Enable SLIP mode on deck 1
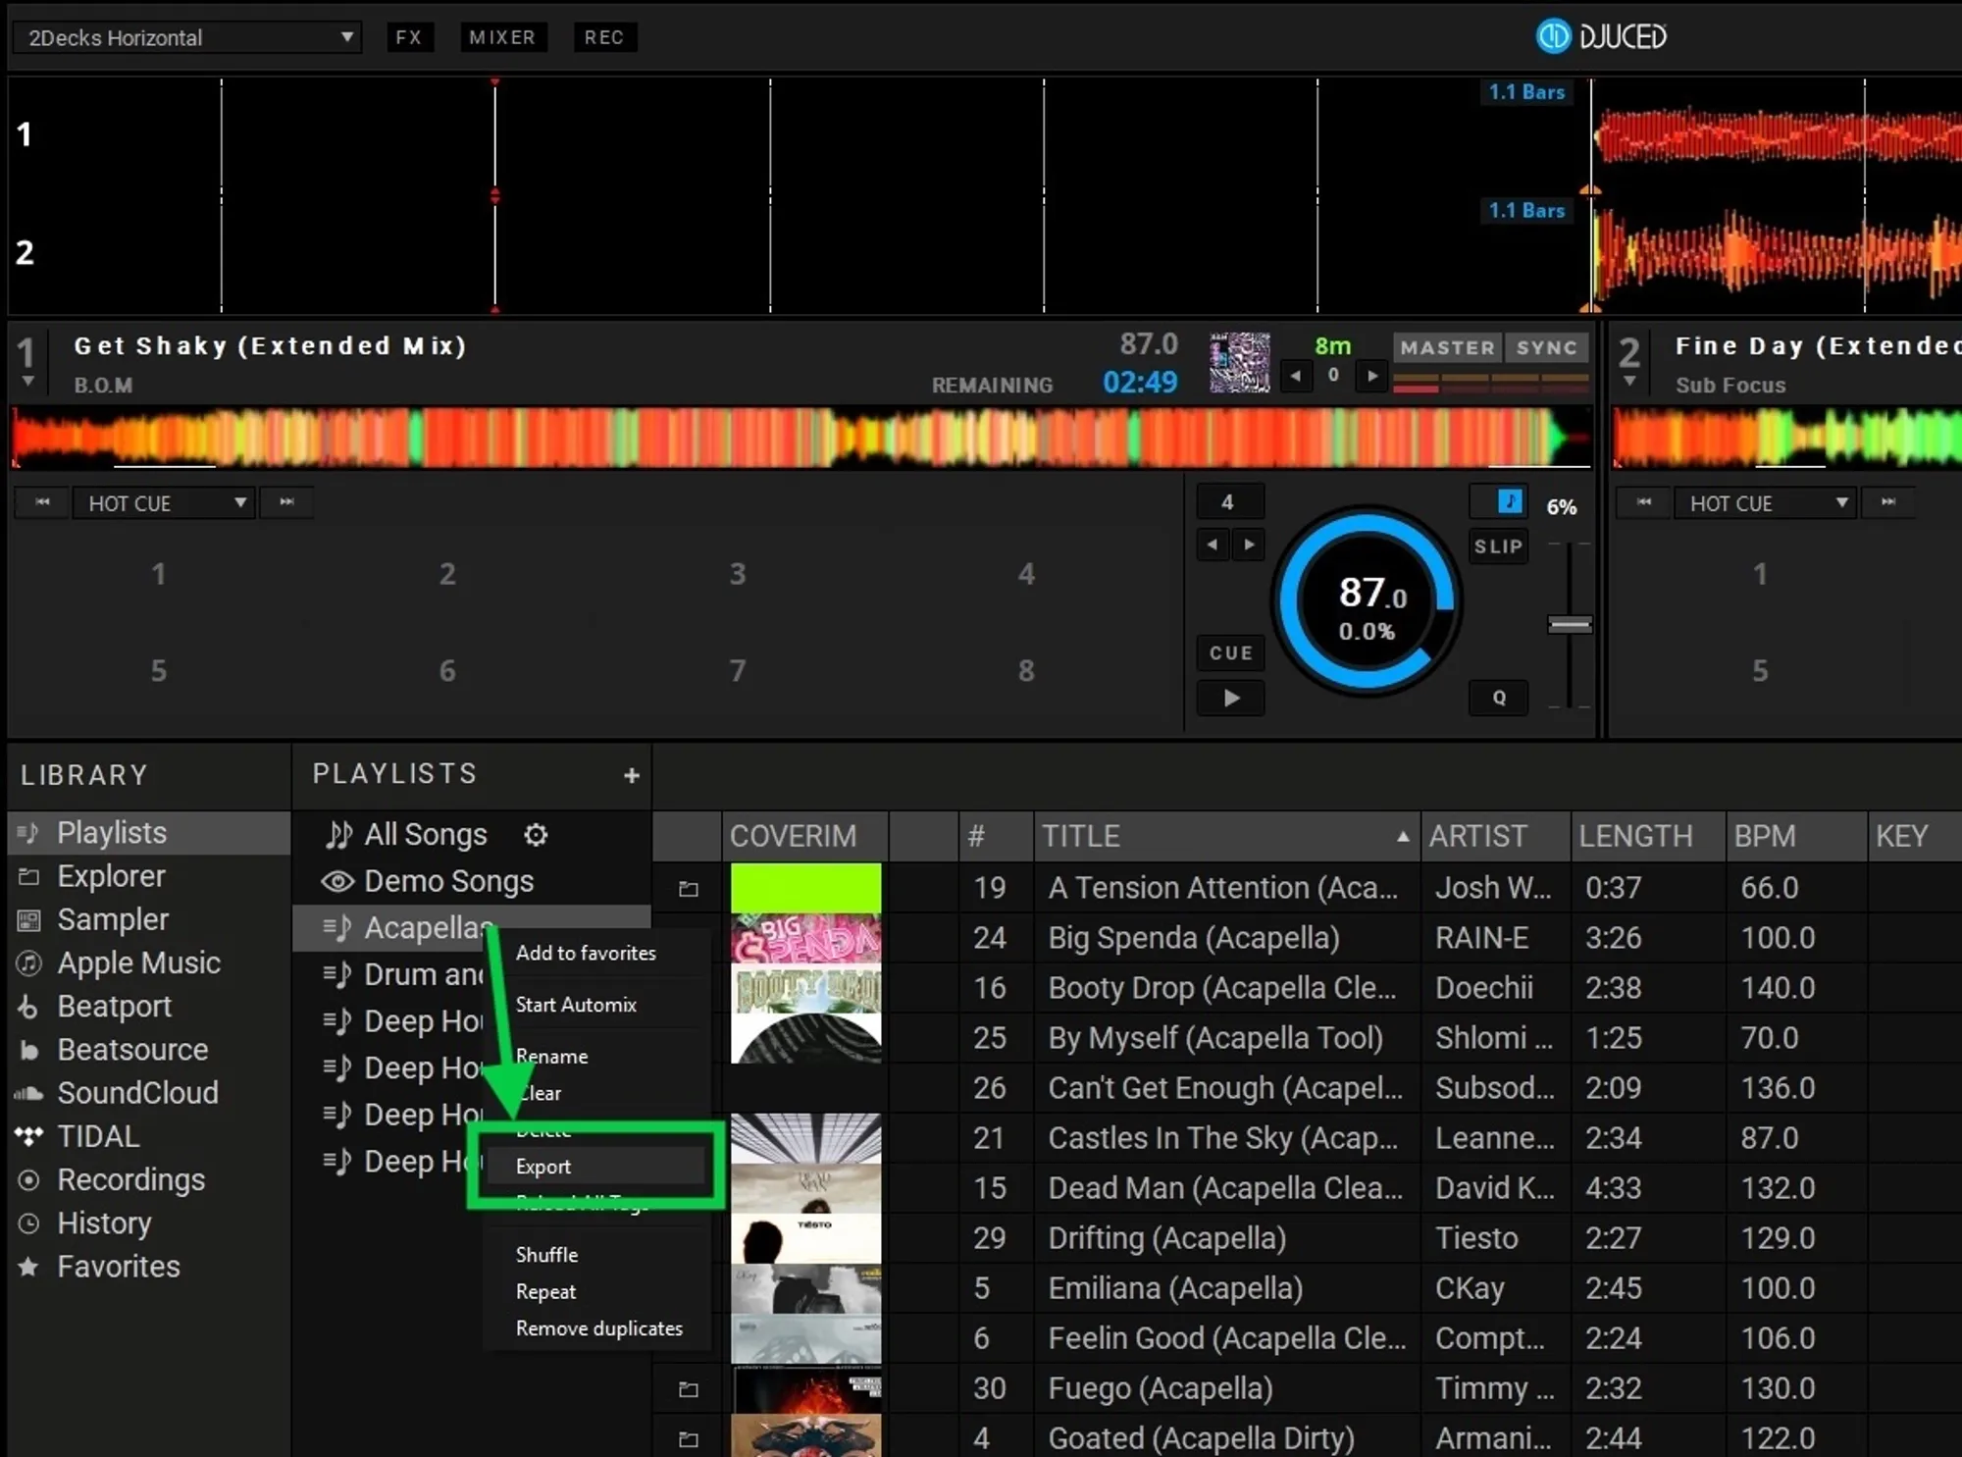 (x=1498, y=546)
